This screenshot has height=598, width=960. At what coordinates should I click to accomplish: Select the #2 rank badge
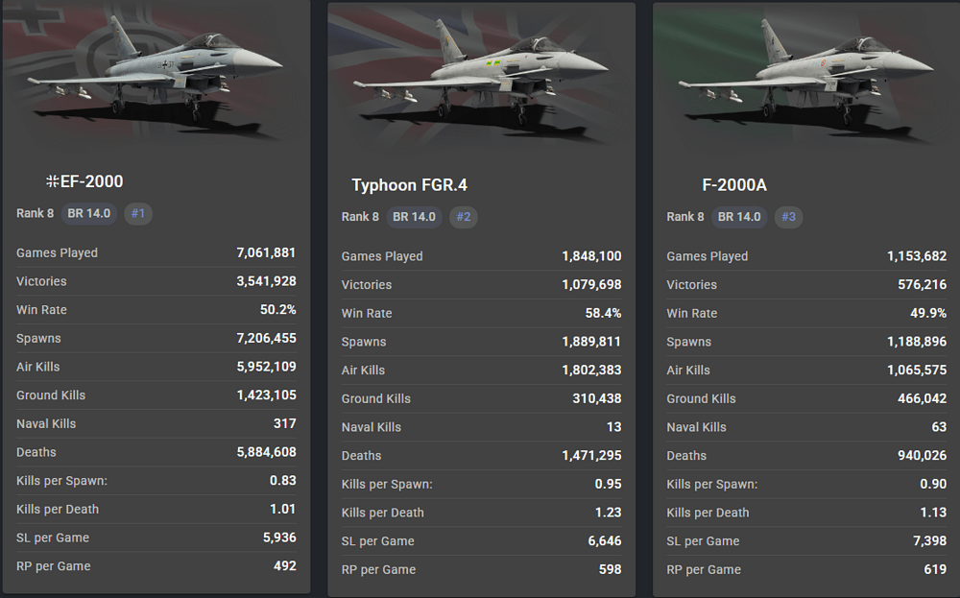[464, 217]
